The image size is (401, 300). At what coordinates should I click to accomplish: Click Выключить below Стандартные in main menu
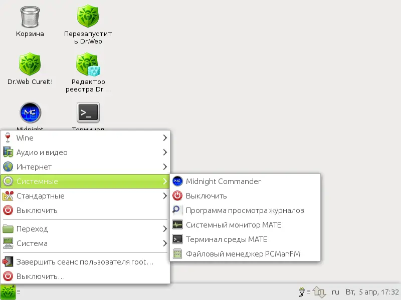85,210
